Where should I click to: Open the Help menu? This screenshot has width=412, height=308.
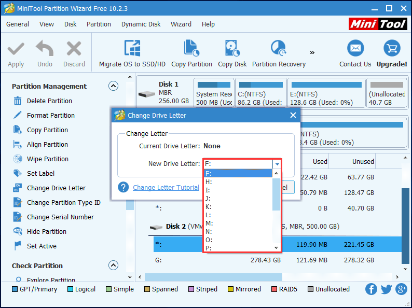[208, 24]
